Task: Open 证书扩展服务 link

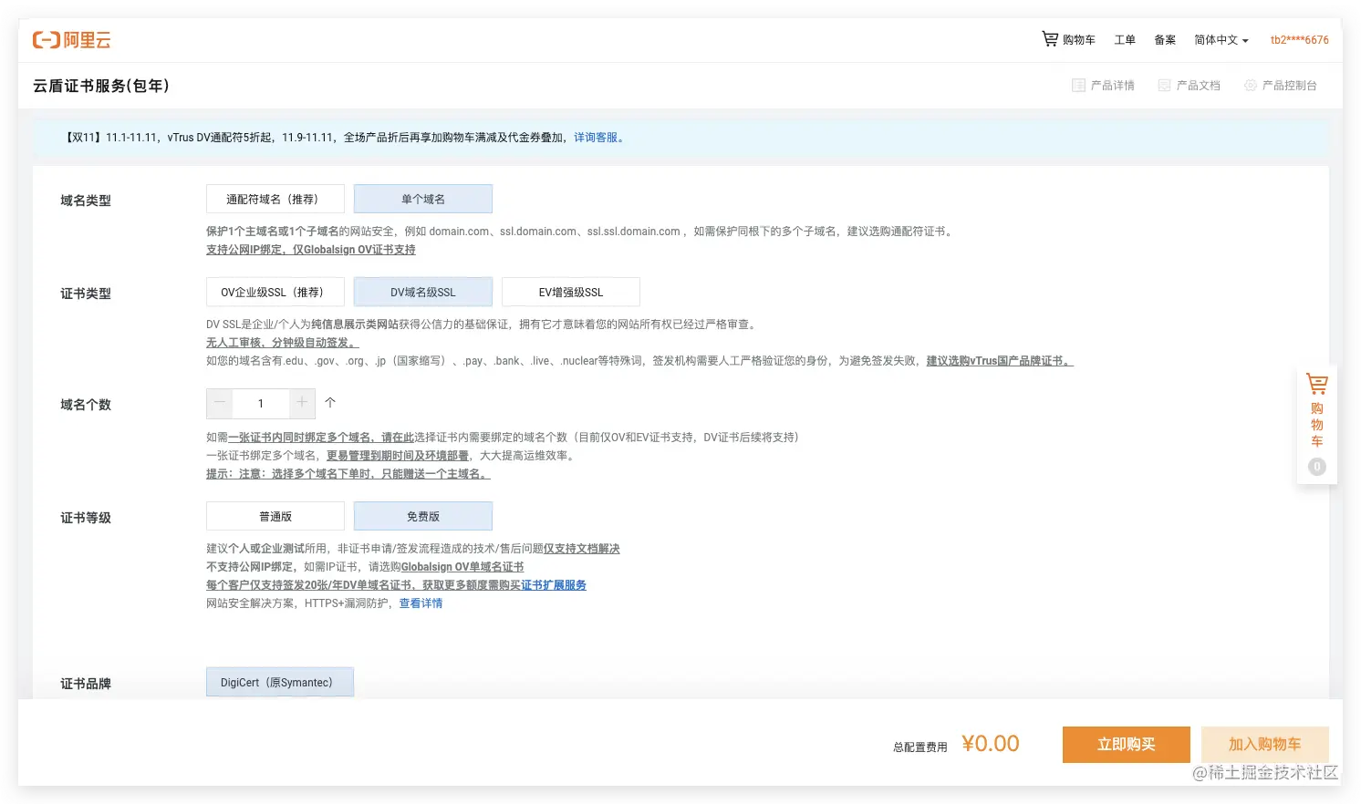Action: pos(554,585)
